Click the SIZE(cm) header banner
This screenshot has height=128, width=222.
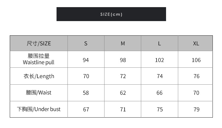point(111,14)
